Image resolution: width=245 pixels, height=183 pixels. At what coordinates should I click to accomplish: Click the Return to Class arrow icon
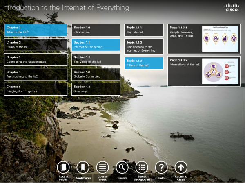[181, 167]
